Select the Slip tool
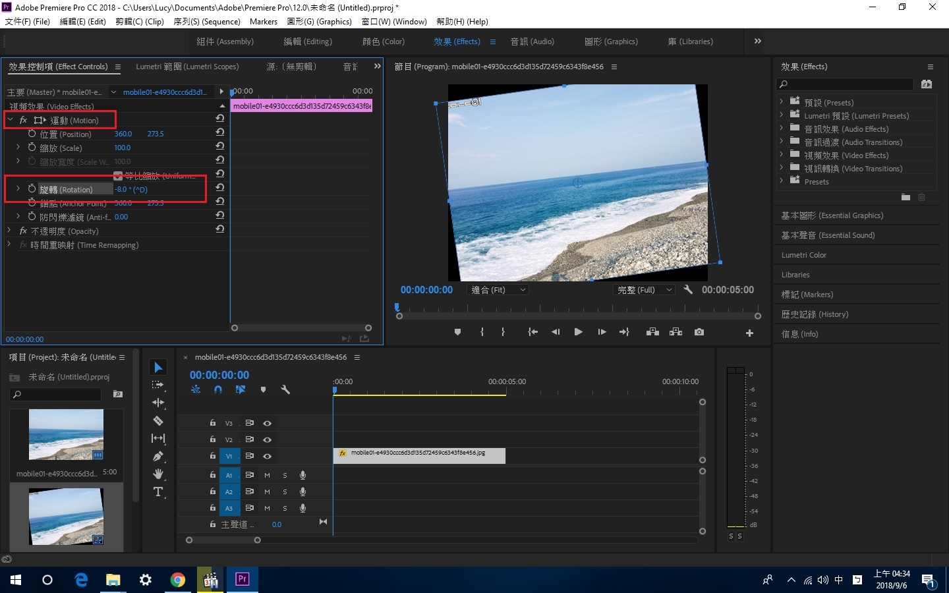The width and height of the screenshot is (949, 593). click(x=158, y=438)
